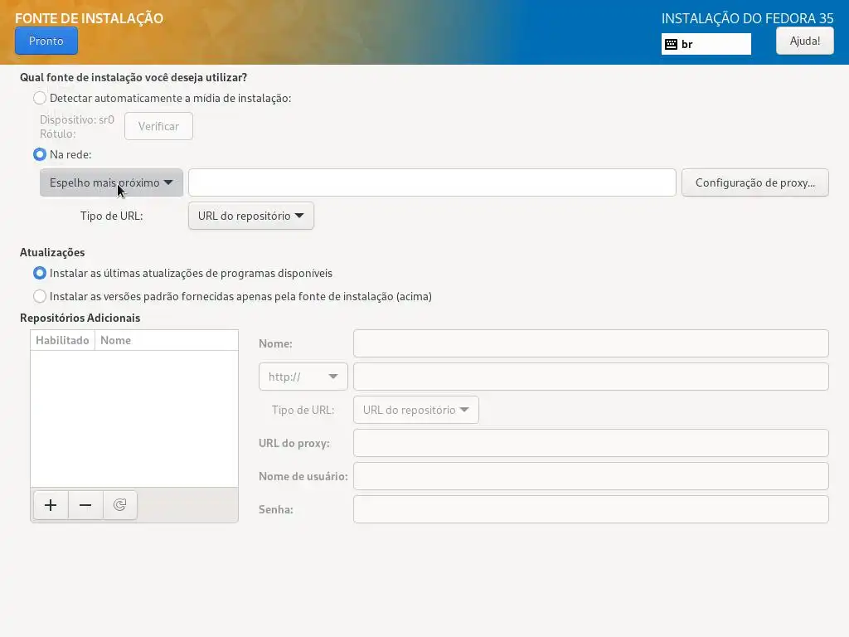Click the additional repository Nome field
This screenshot has width=849, height=637.
click(590, 343)
